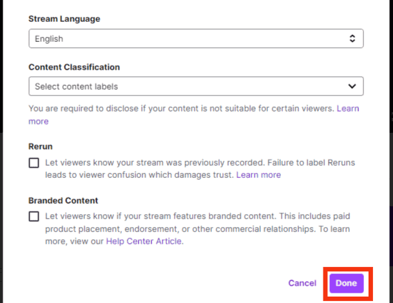Click the Rerun description text
The height and width of the screenshot is (303, 393).
193,162
